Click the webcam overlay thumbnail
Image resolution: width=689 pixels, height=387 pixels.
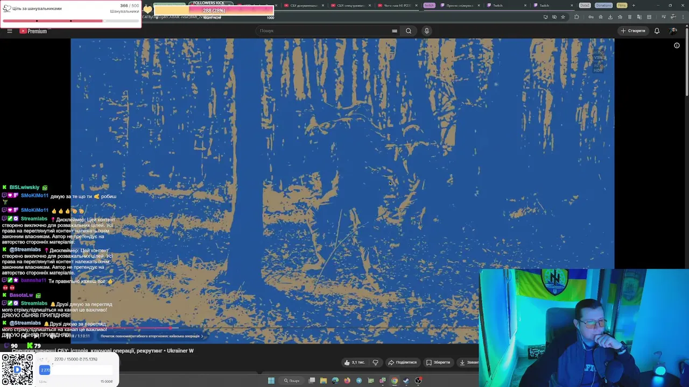pyautogui.click(x=584, y=328)
